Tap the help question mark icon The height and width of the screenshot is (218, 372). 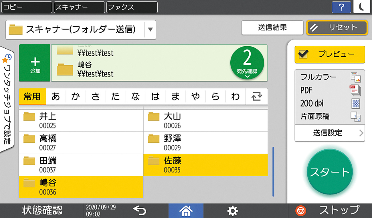tap(341, 7)
